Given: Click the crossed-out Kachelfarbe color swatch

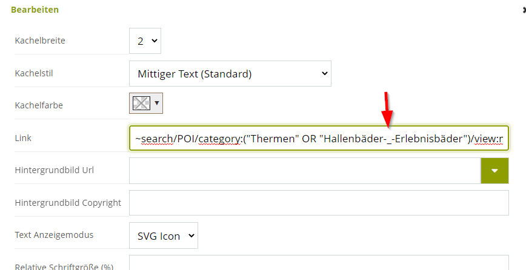Looking at the screenshot, I should pyautogui.click(x=141, y=103).
